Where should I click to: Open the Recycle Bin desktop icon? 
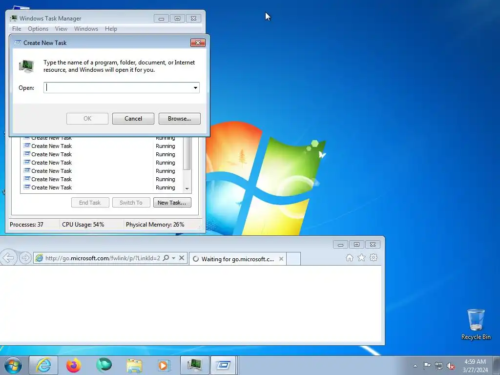476,324
